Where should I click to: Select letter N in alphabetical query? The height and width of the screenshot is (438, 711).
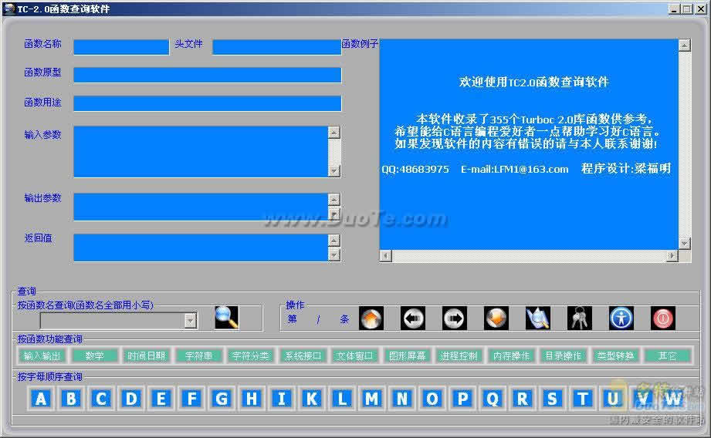pyautogui.click(x=401, y=399)
